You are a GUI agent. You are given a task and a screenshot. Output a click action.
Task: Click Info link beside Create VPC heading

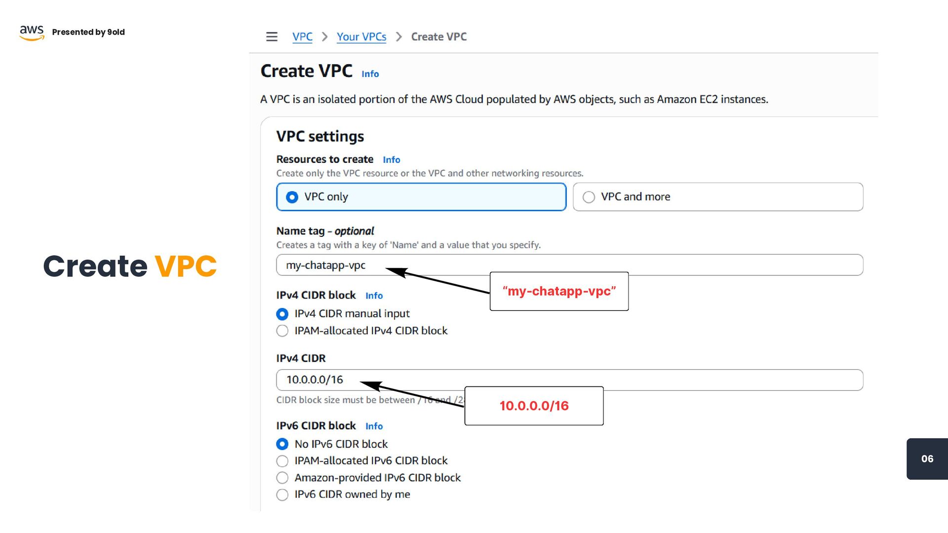(370, 74)
